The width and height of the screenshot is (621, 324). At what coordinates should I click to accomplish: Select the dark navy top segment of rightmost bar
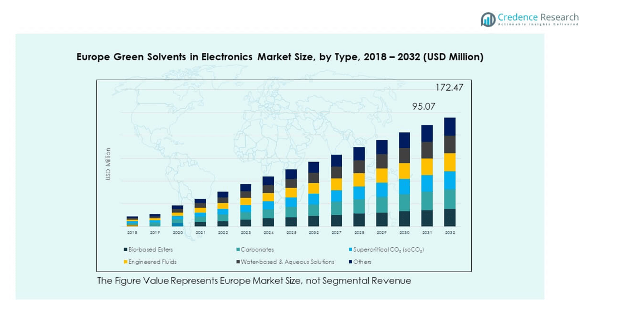(x=449, y=126)
